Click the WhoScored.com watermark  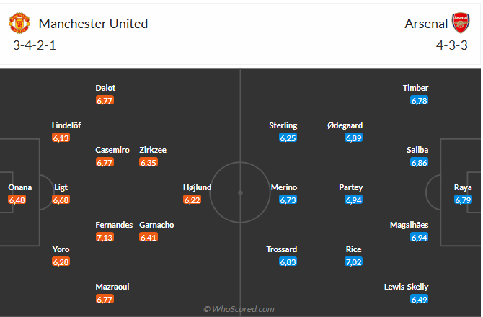pyautogui.click(x=239, y=309)
